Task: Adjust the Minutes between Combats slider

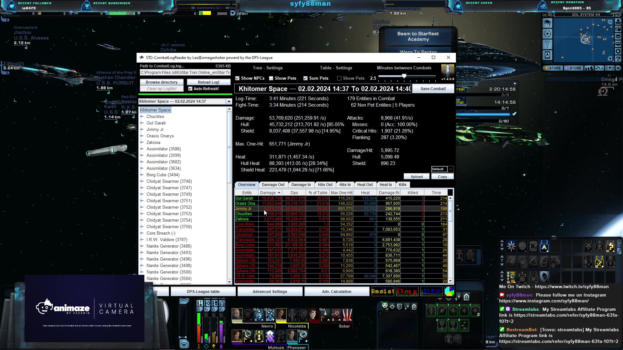Action: (404, 76)
